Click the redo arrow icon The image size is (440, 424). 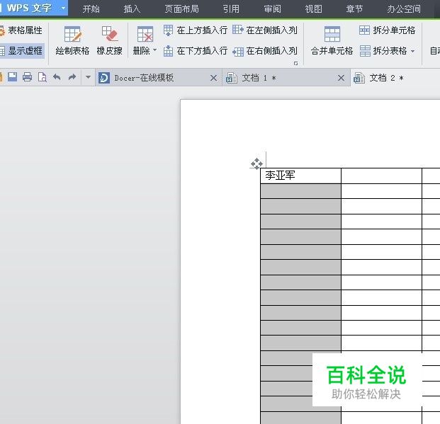pos(72,77)
